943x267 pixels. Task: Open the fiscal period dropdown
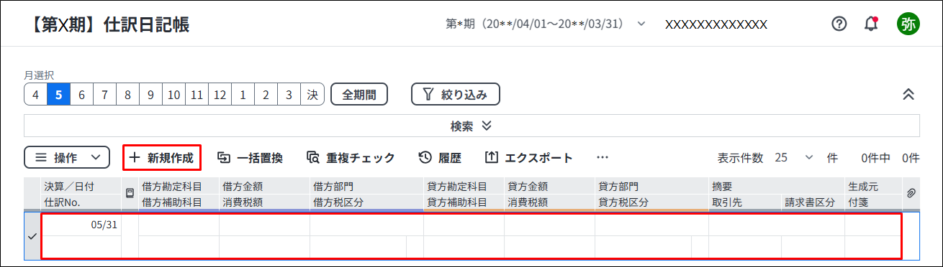click(546, 24)
